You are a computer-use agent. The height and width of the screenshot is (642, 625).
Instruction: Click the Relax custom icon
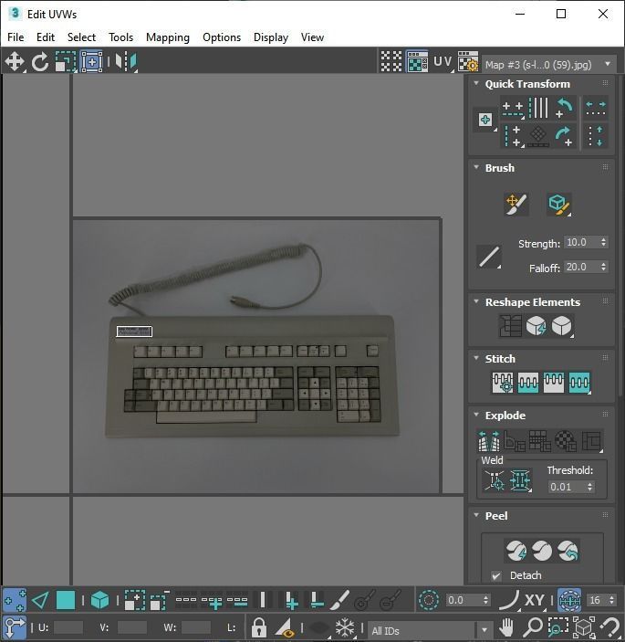tap(562, 326)
